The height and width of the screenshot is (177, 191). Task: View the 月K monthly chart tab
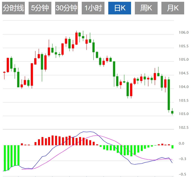click(173, 8)
